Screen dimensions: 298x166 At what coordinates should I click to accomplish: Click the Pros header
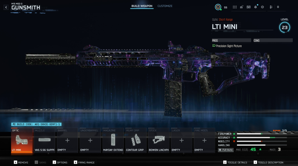click(x=231, y=40)
